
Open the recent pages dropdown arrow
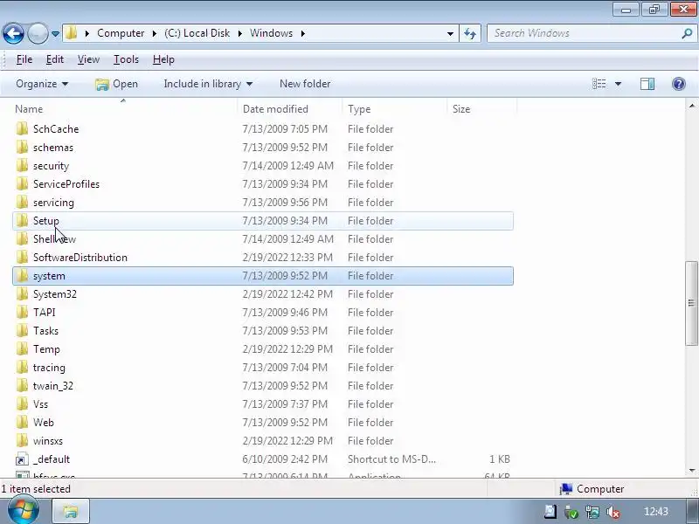click(55, 34)
